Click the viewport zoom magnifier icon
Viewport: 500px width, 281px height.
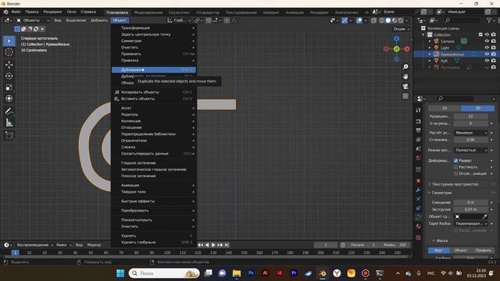tap(405, 67)
